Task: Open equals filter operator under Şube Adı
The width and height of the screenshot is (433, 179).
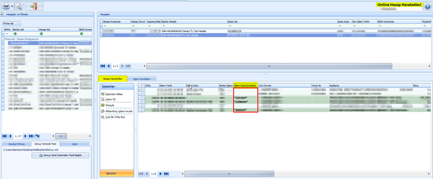Action: pos(230,26)
